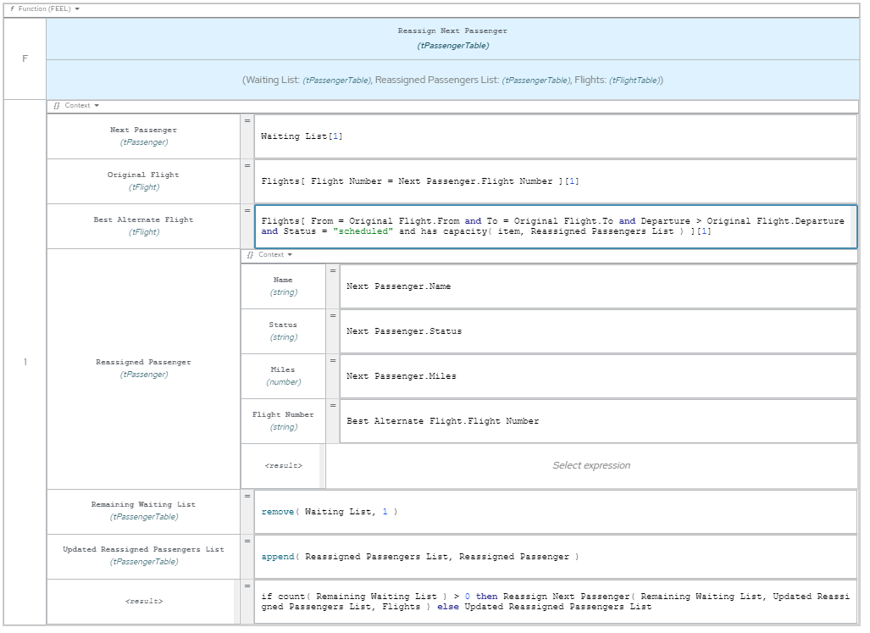Screen dimensions: 870x633
Task: Click the equals icon beside Next Passenger.Status
Action: [333, 316]
